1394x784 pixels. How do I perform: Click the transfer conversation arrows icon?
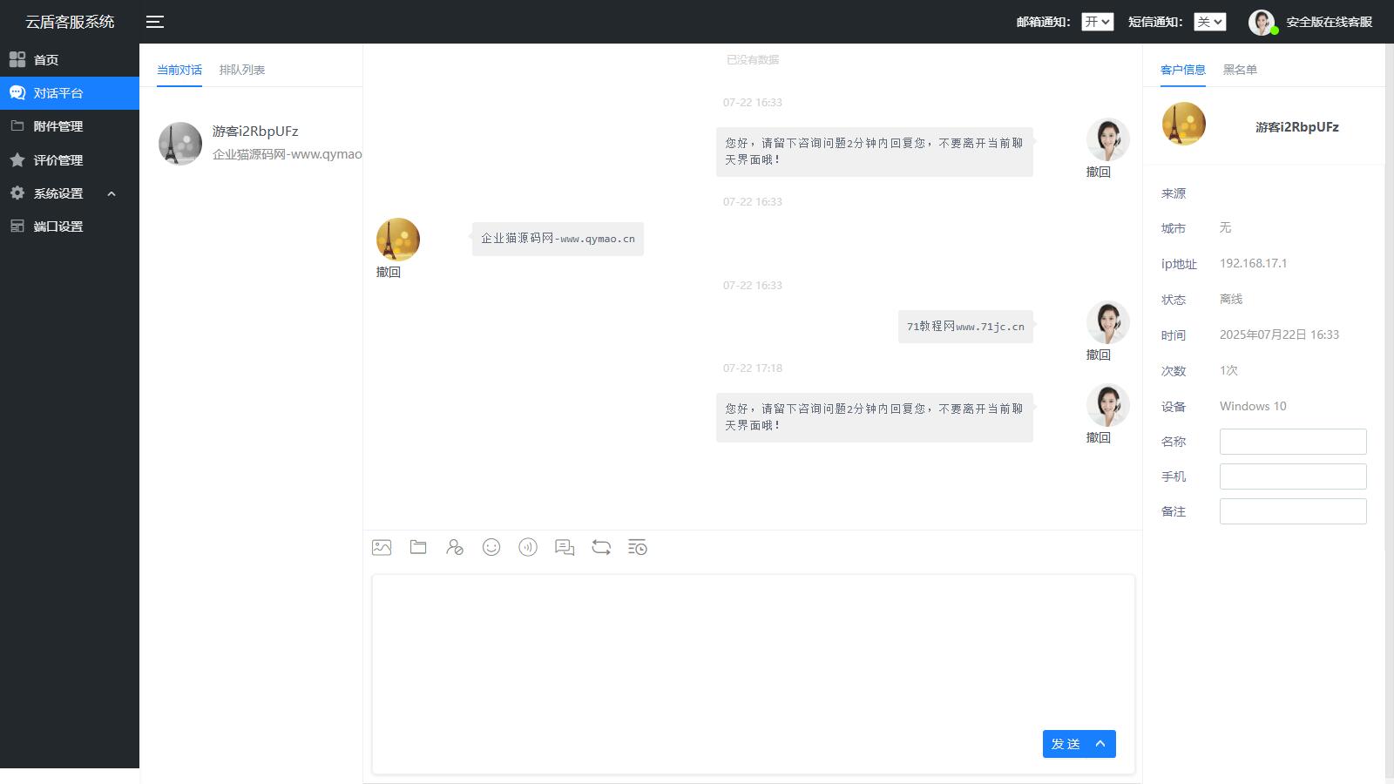pos(601,547)
